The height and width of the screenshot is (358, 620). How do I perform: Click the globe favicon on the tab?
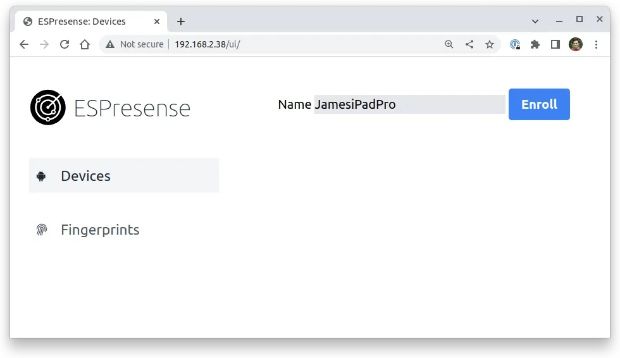tap(28, 22)
